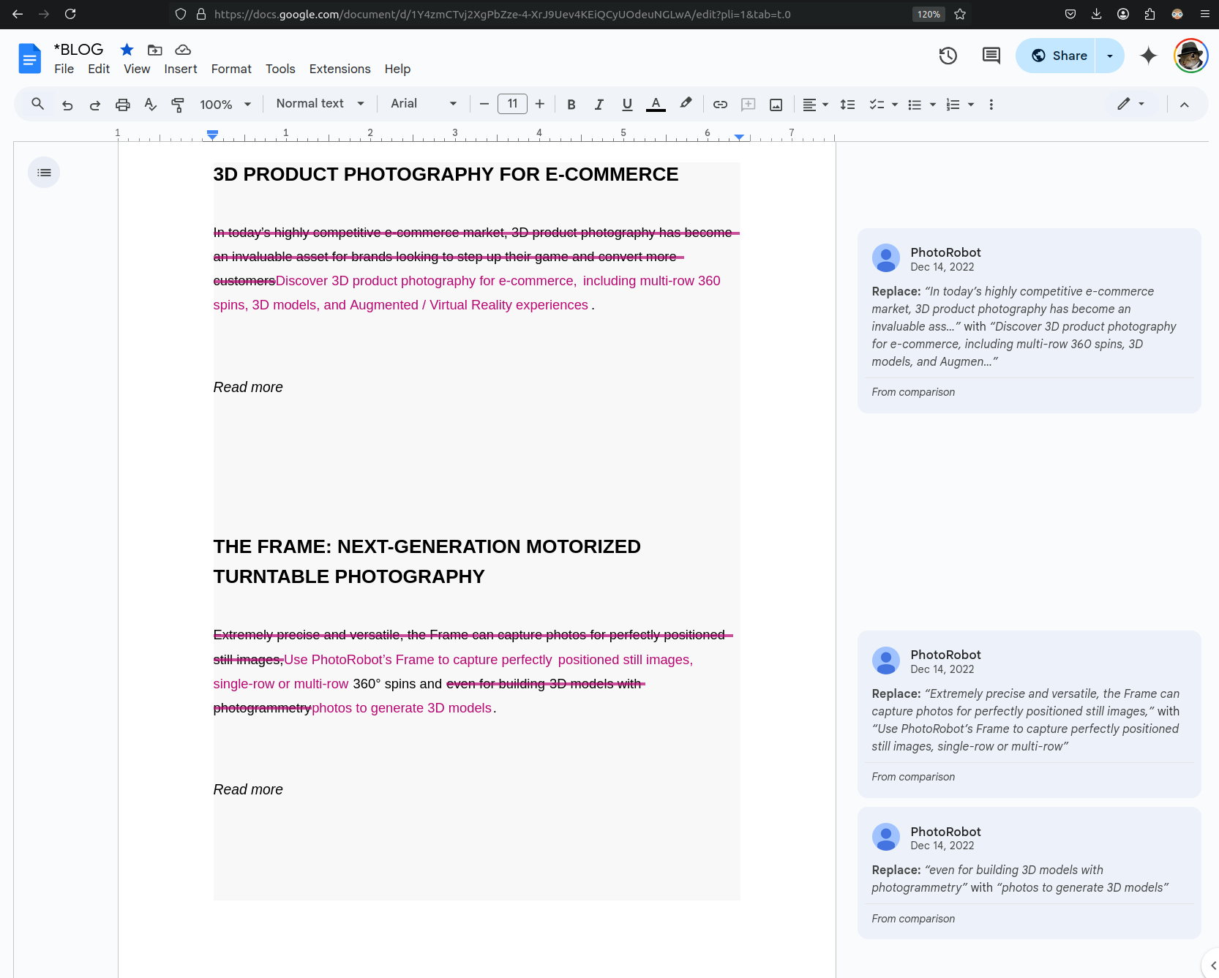Open the 100% zoom dropdown

tap(225, 105)
